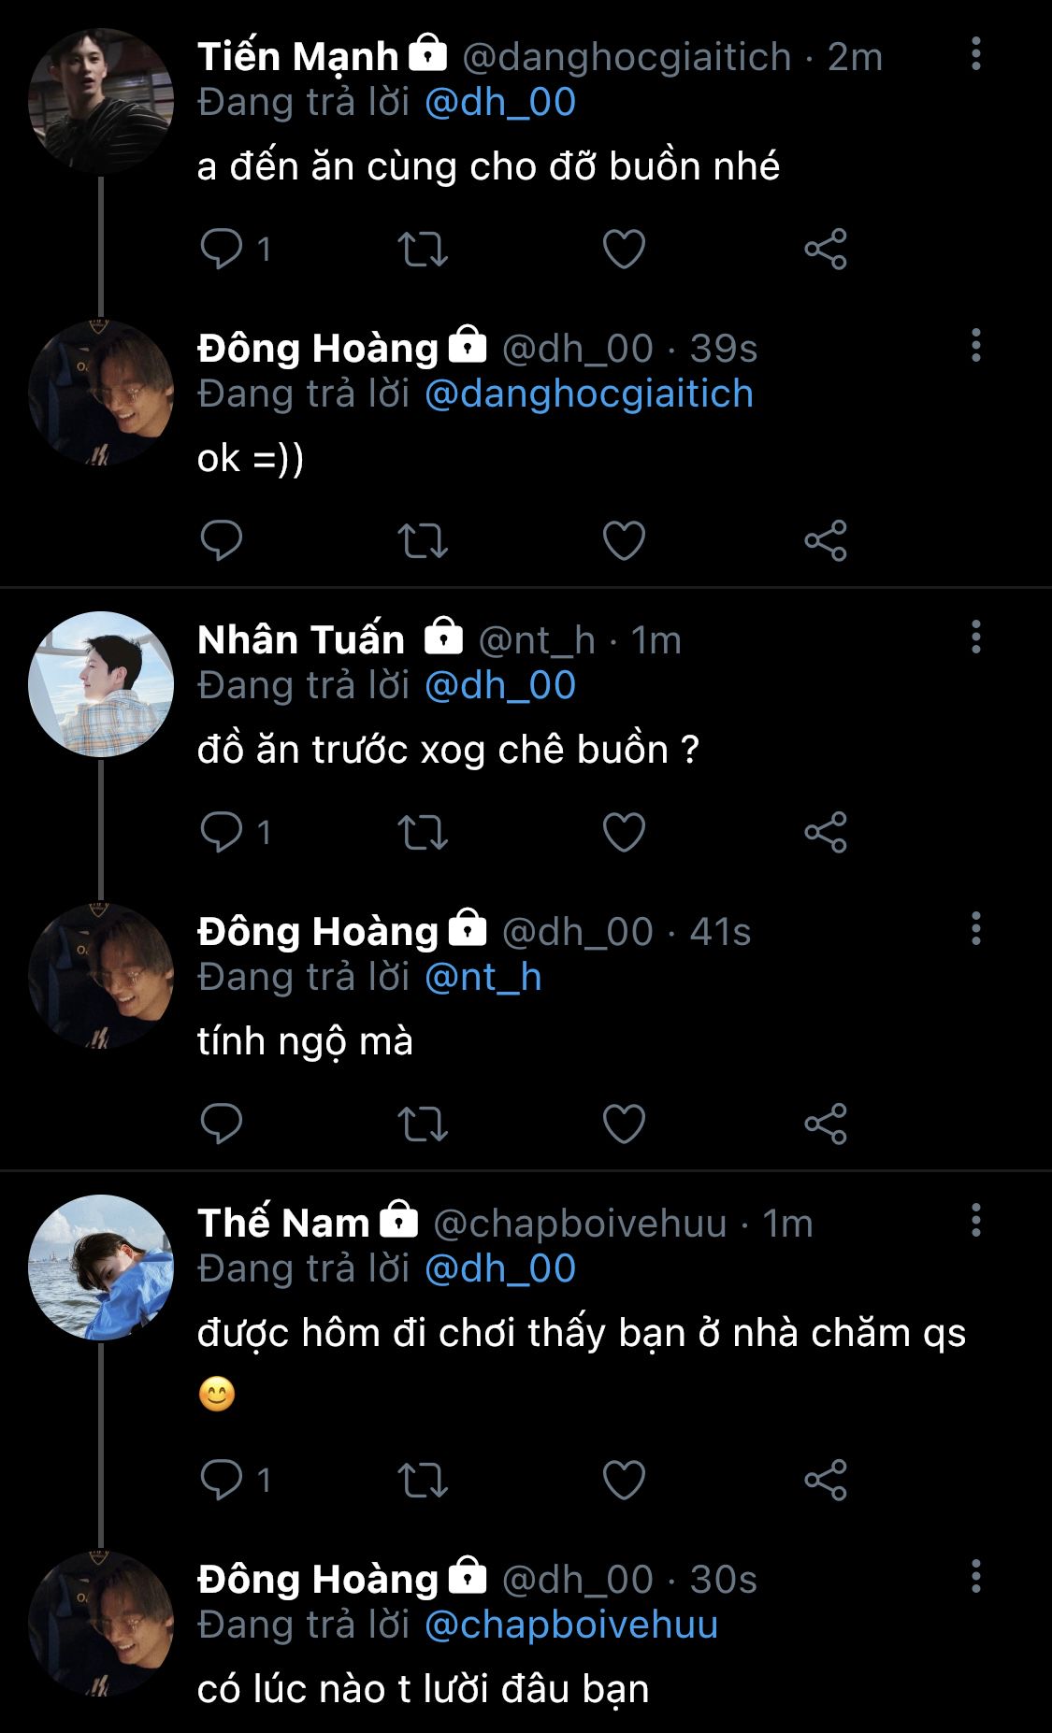
Task: Reply to Tiến Mạnh's tweet
Action: pos(222,249)
